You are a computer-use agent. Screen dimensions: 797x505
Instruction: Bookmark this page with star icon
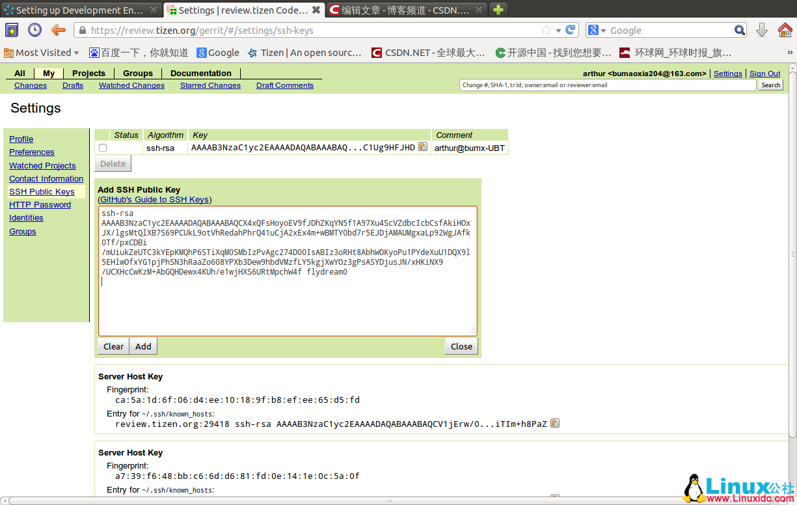click(x=547, y=30)
